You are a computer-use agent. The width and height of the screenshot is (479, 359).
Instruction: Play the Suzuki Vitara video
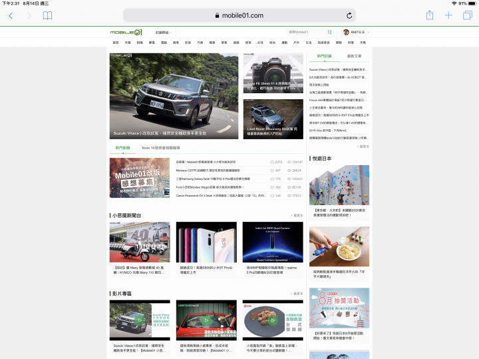pos(140,320)
